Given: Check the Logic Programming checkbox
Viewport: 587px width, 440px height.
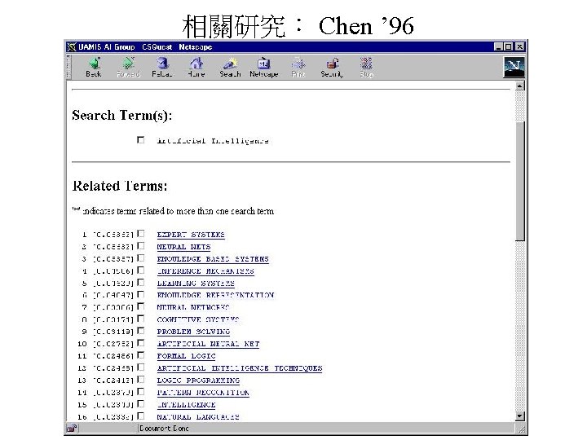Looking at the screenshot, I should coord(141,380).
